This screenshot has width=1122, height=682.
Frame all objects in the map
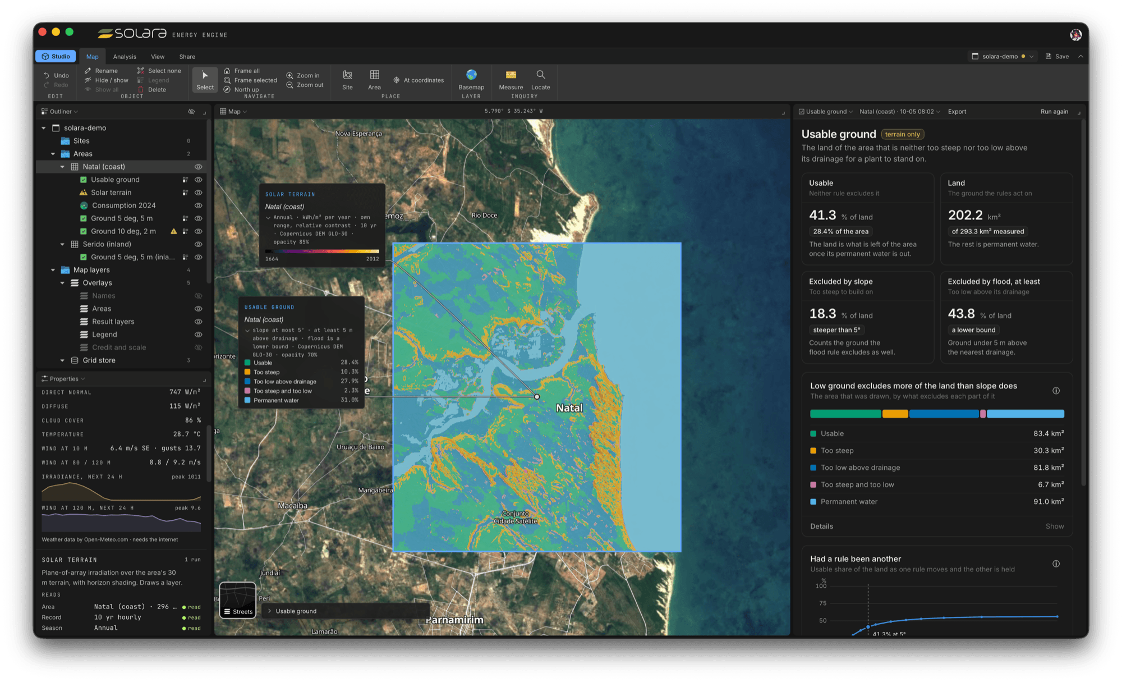[242, 71]
